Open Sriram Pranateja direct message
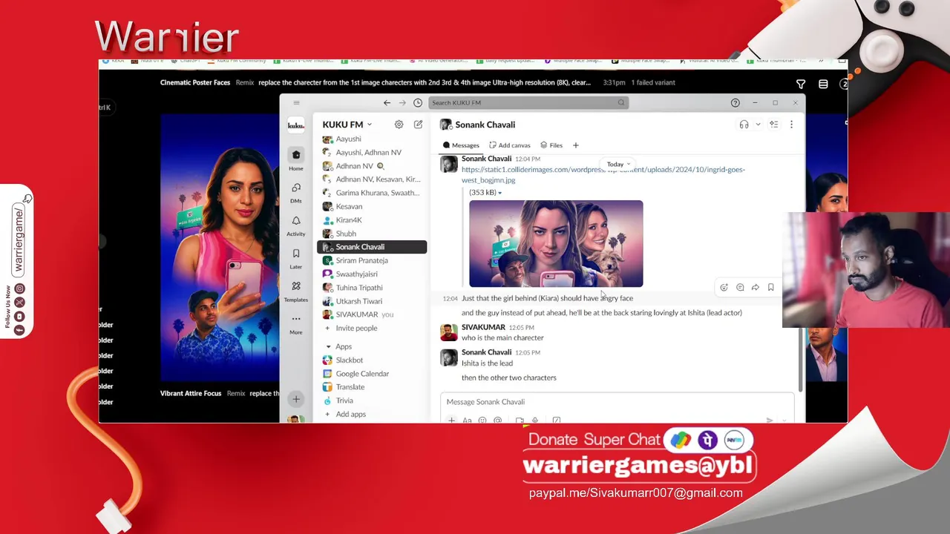Viewport: 950px width, 534px height. click(x=371, y=260)
